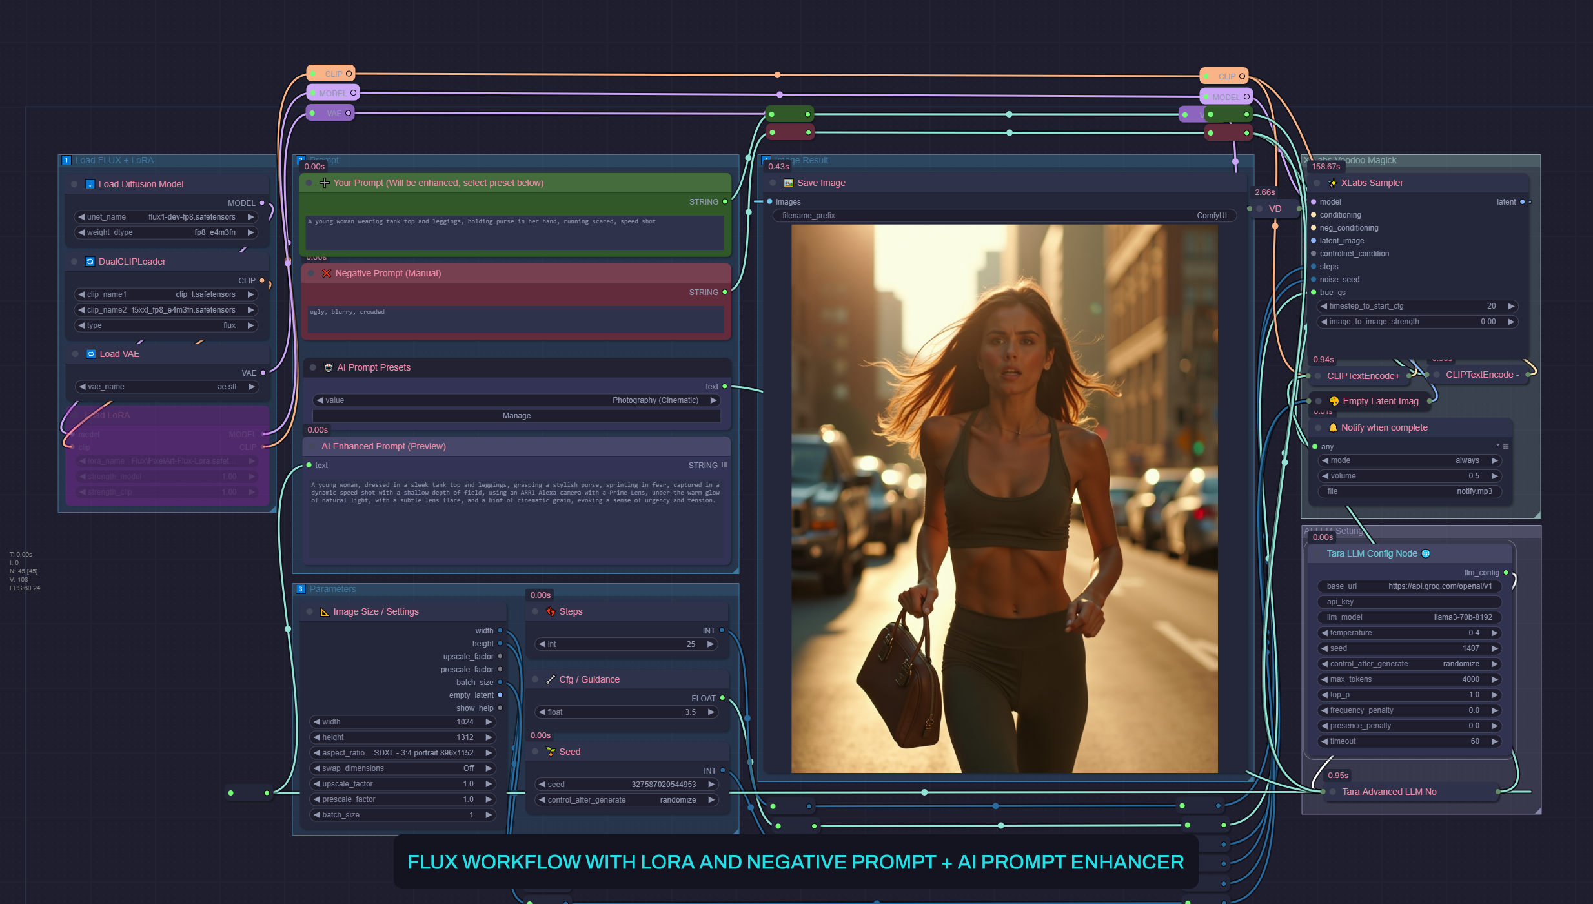Click the AI Prompt Presets icon
The image size is (1593, 904).
click(x=328, y=367)
